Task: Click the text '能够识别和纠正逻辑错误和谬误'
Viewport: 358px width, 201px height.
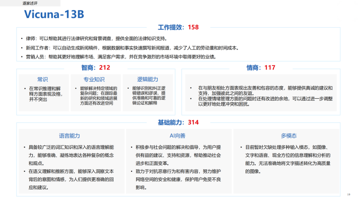Action: [149, 95]
